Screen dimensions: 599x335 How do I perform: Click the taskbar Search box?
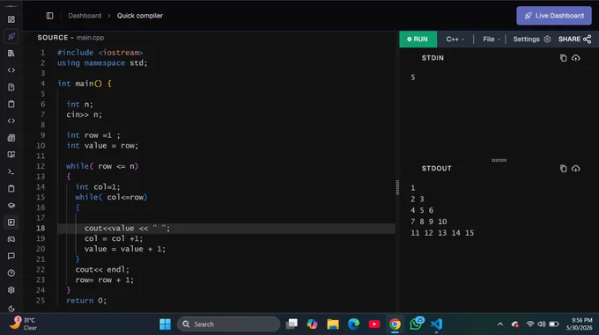[228, 324]
